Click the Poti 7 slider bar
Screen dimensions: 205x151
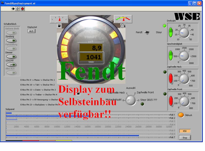pyautogui.click(x=88, y=136)
